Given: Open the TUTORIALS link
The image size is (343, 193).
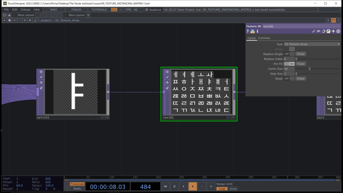Looking at the screenshot, I should coord(99,10).
